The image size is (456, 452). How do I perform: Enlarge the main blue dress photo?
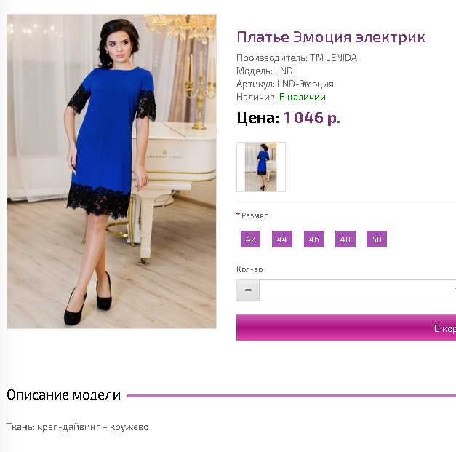(x=111, y=172)
